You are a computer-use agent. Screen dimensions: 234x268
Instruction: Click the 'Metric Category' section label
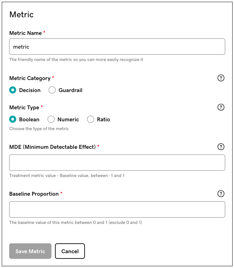30,78
